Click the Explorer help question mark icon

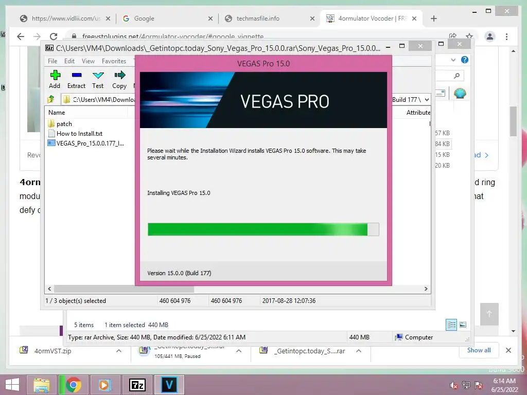465,60
